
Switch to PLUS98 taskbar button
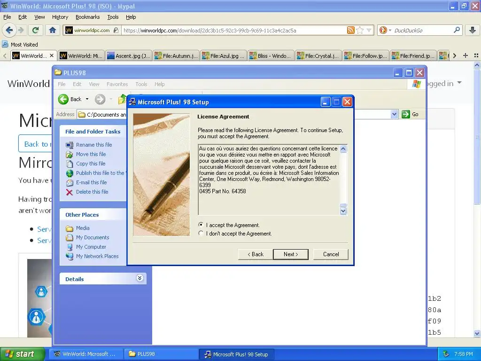[161, 354]
